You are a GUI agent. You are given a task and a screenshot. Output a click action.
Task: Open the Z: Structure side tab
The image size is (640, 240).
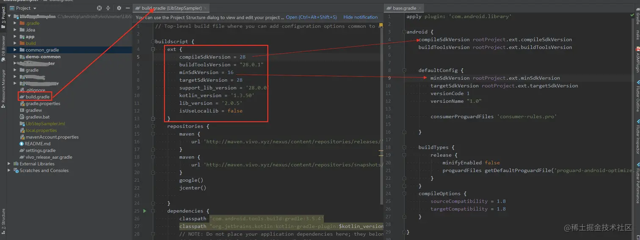click(x=3, y=221)
